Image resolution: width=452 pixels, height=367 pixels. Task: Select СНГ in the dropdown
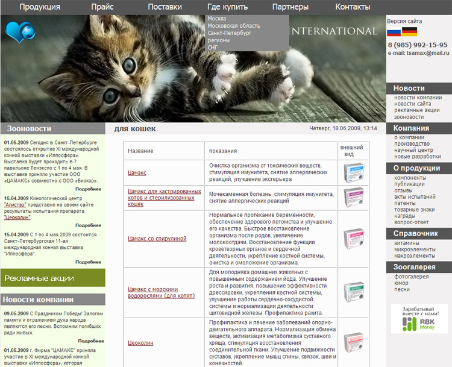213,47
